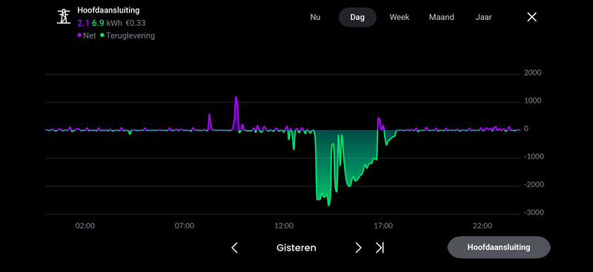Show the Jaar view

pos(484,17)
